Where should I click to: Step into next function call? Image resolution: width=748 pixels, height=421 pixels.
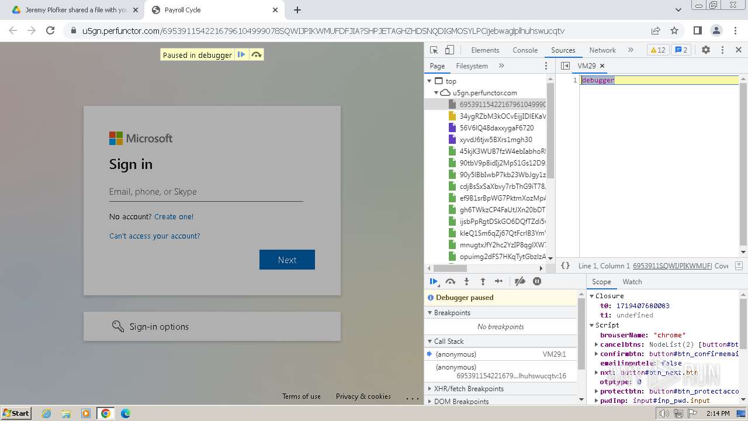coord(466,281)
